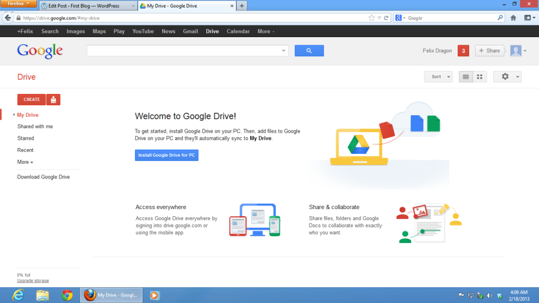Click Install Google Drive for PC button
Image resolution: width=539 pixels, height=303 pixels.
(167, 156)
